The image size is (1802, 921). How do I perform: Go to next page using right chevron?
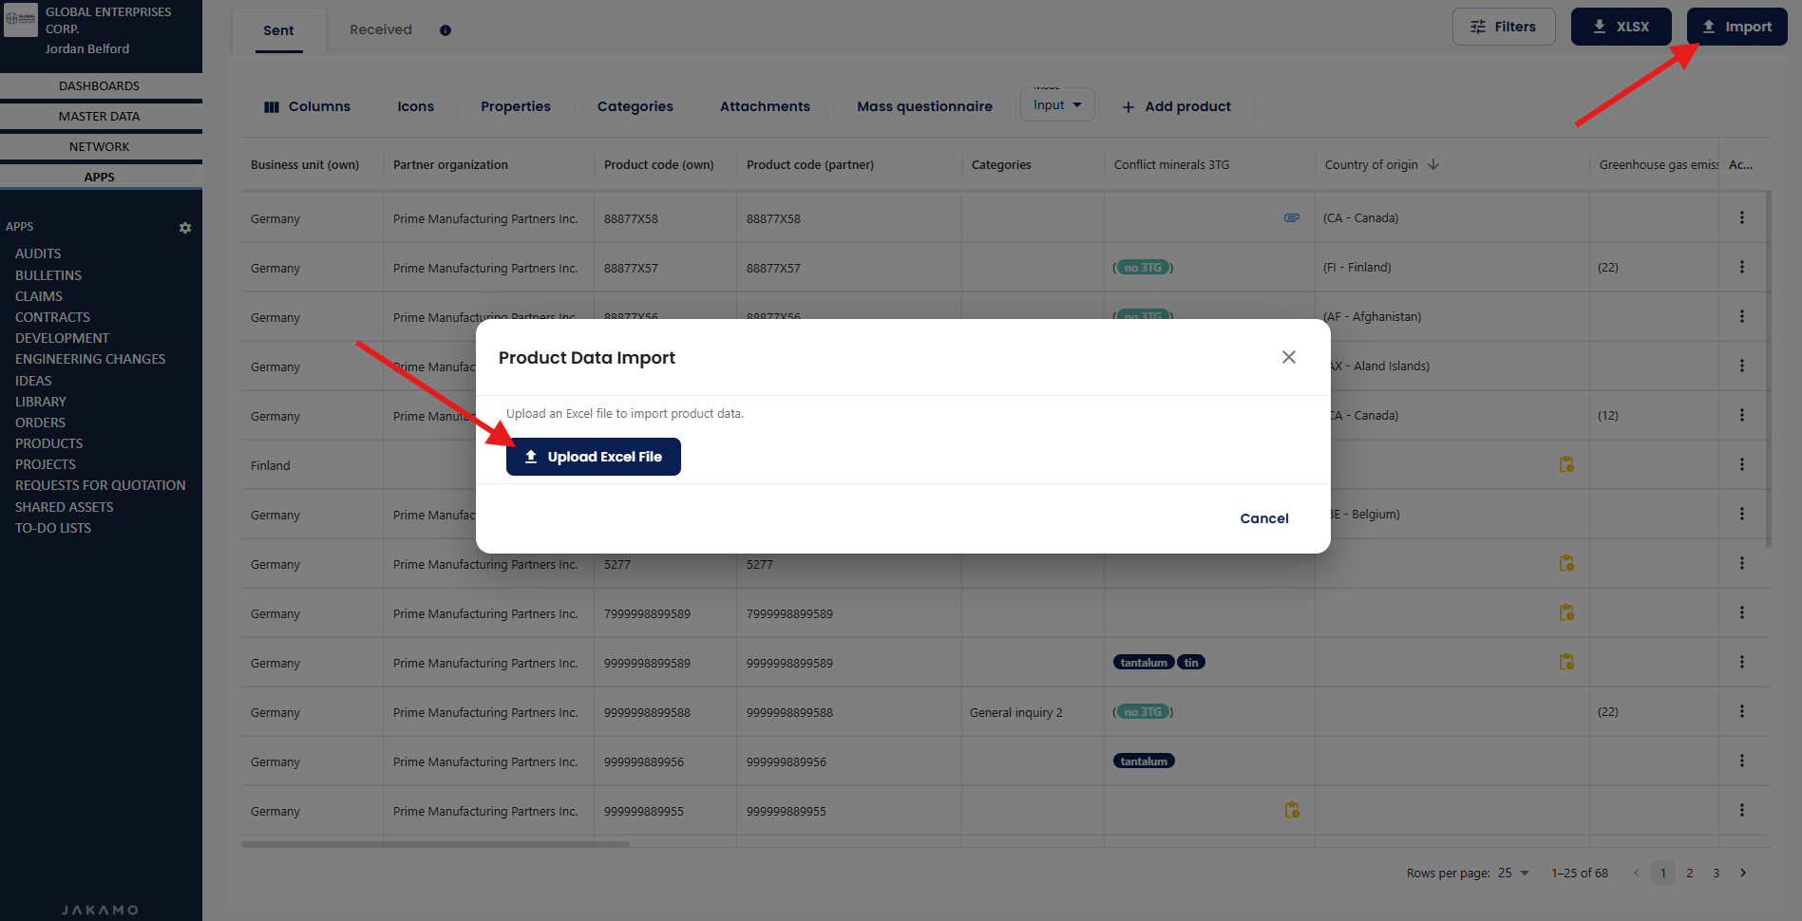pyautogui.click(x=1743, y=873)
